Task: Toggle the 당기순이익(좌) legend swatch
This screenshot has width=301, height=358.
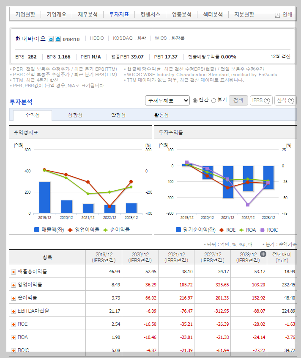Action: [x=178, y=230]
